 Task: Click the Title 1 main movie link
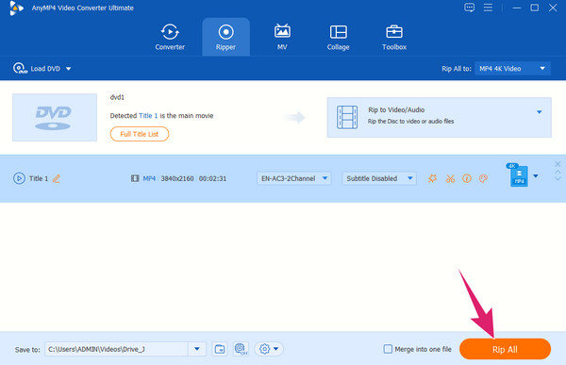click(x=148, y=115)
